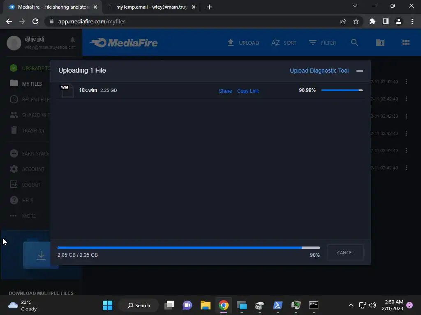The width and height of the screenshot is (421, 315).
Task: Click Upgrade hexagon icon in sidebar
Action: [x=14, y=68]
